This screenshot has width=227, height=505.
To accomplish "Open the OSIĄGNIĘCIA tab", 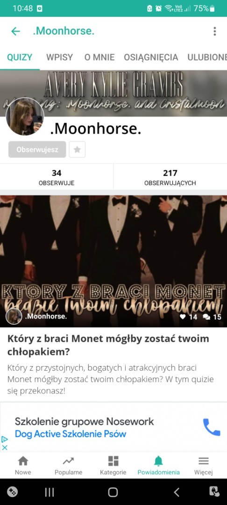I will [x=151, y=58].
